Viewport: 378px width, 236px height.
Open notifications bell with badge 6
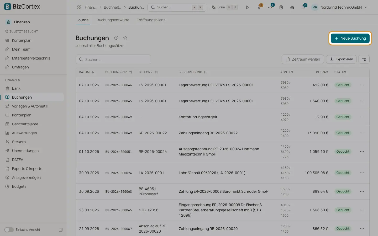tap(303, 7)
